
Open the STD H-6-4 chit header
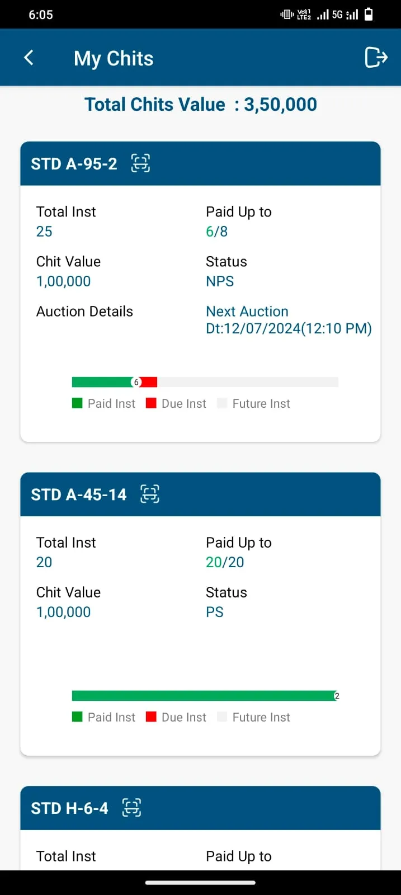pyautogui.click(x=200, y=808)
